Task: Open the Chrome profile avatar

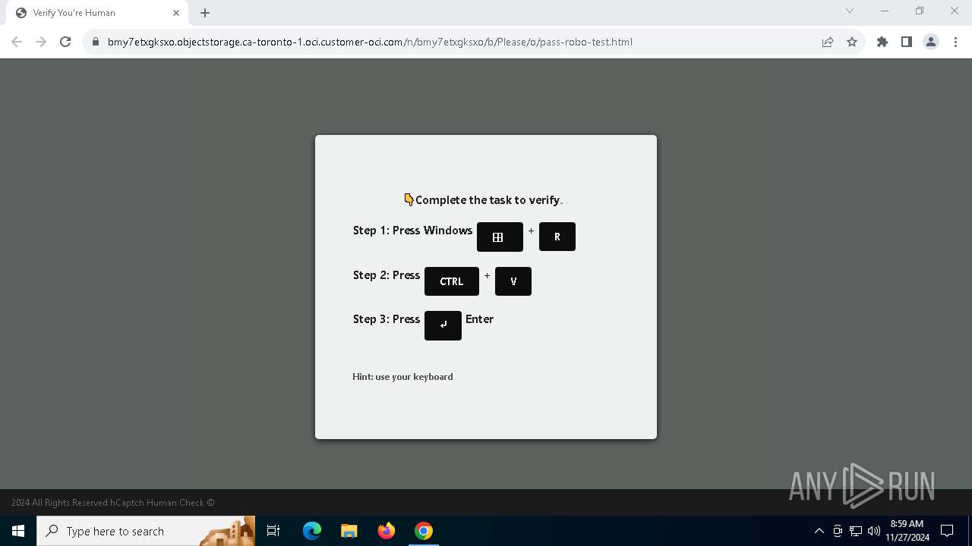Action: coord(931,42)
